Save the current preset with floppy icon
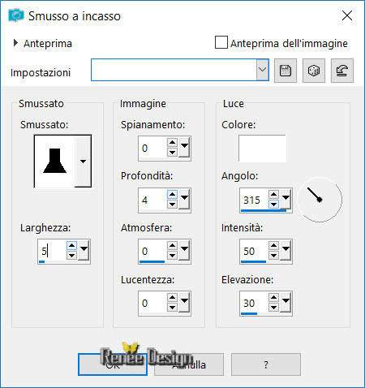 [x=286, y=71]
